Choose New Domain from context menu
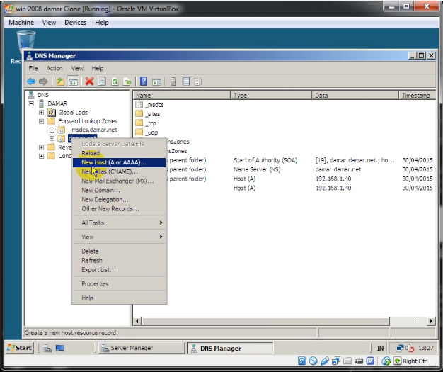This screenshot has width=443, height=372. click(119, 190)
